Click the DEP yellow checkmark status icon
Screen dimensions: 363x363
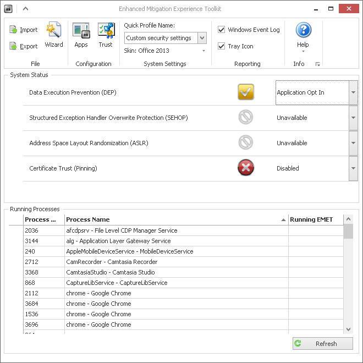click(246, 92)
